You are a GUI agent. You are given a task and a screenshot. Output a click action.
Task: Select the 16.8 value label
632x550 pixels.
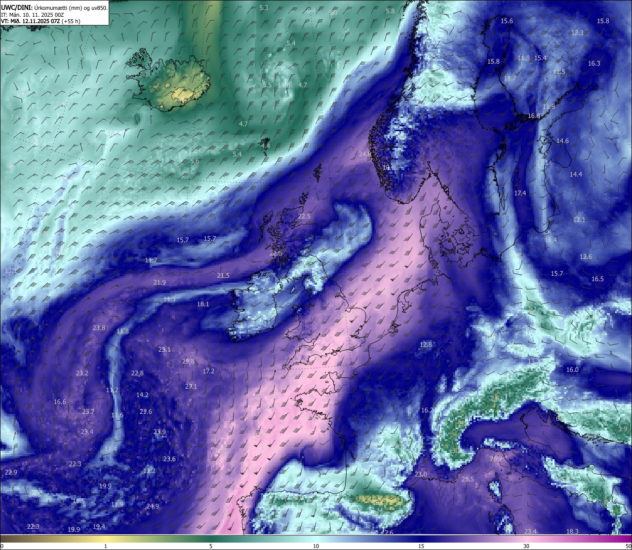534,116
